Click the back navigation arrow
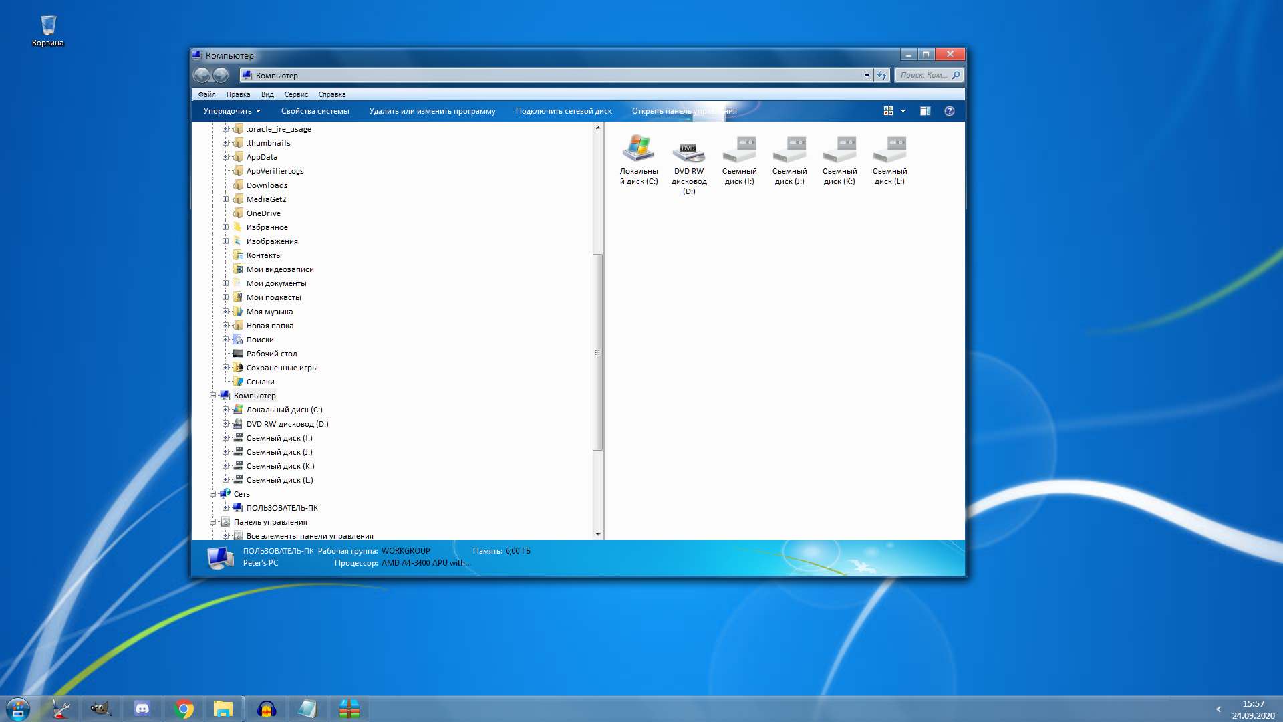The height and width of the screenshot is (722, 1283). point(202,75)
